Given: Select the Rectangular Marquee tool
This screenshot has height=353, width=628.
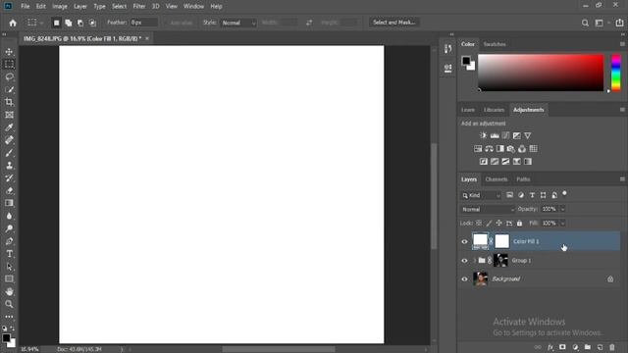Looking at the screenshot, I should click(9, 64).
